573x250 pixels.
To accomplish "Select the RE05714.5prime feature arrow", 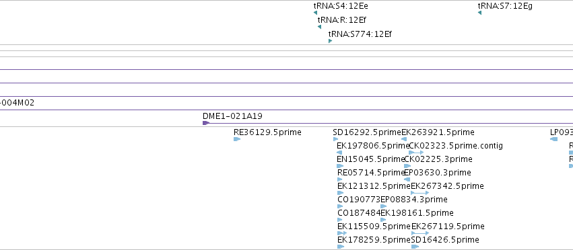I will point(340,179).
